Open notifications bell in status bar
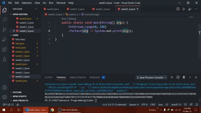 click(x=197, y=105)
